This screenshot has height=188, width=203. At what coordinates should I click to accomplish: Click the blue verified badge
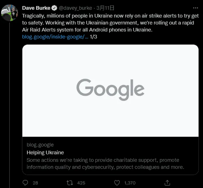54,8
